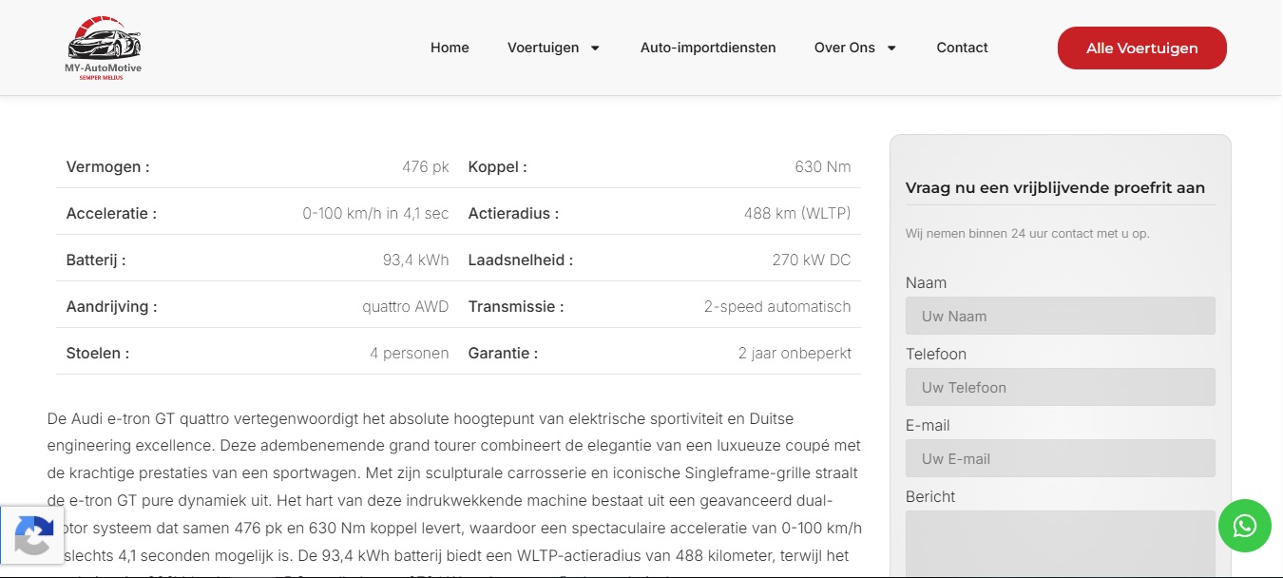Click the MY-AutoMotive logo

pyautogui.click(x=104, y=48)
